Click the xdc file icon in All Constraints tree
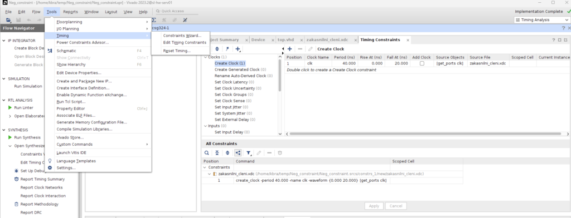Screen dimensions: 571x218 [215, 174]
